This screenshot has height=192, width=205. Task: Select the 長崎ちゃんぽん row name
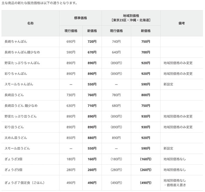point(16,41)
